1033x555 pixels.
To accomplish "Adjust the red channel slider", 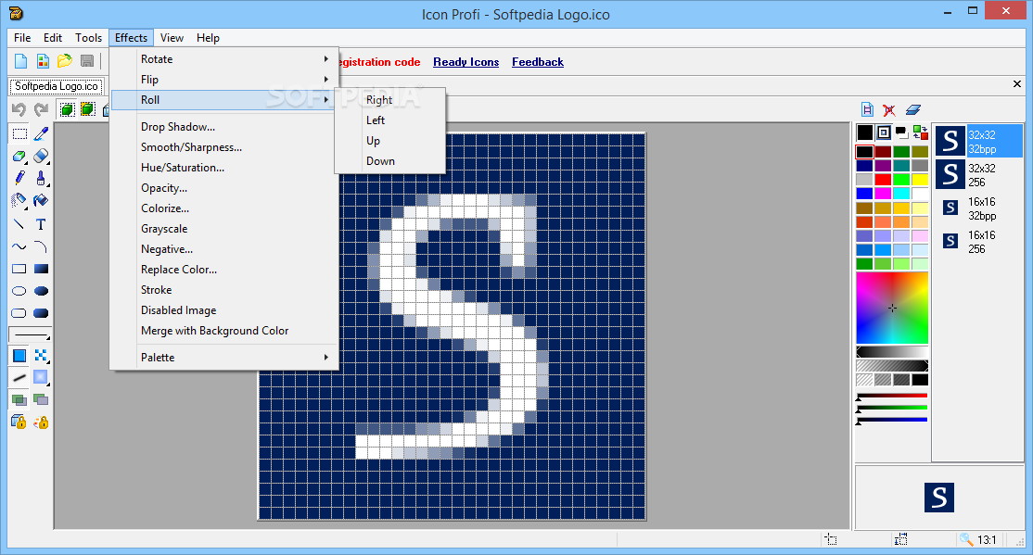I will pos(891,396).
